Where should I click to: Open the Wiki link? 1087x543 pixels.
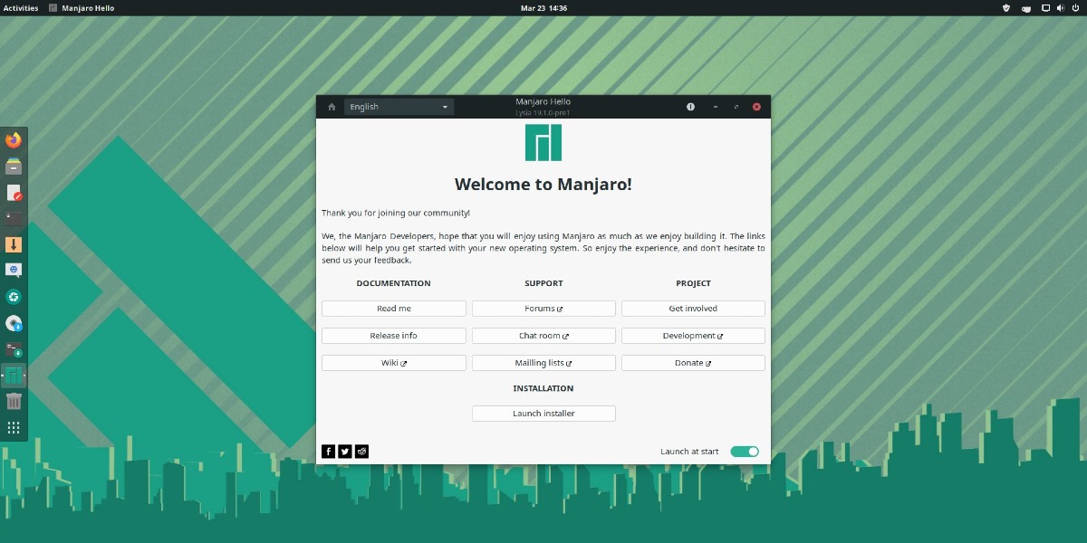pyautogui.click(x=393, y=362)
